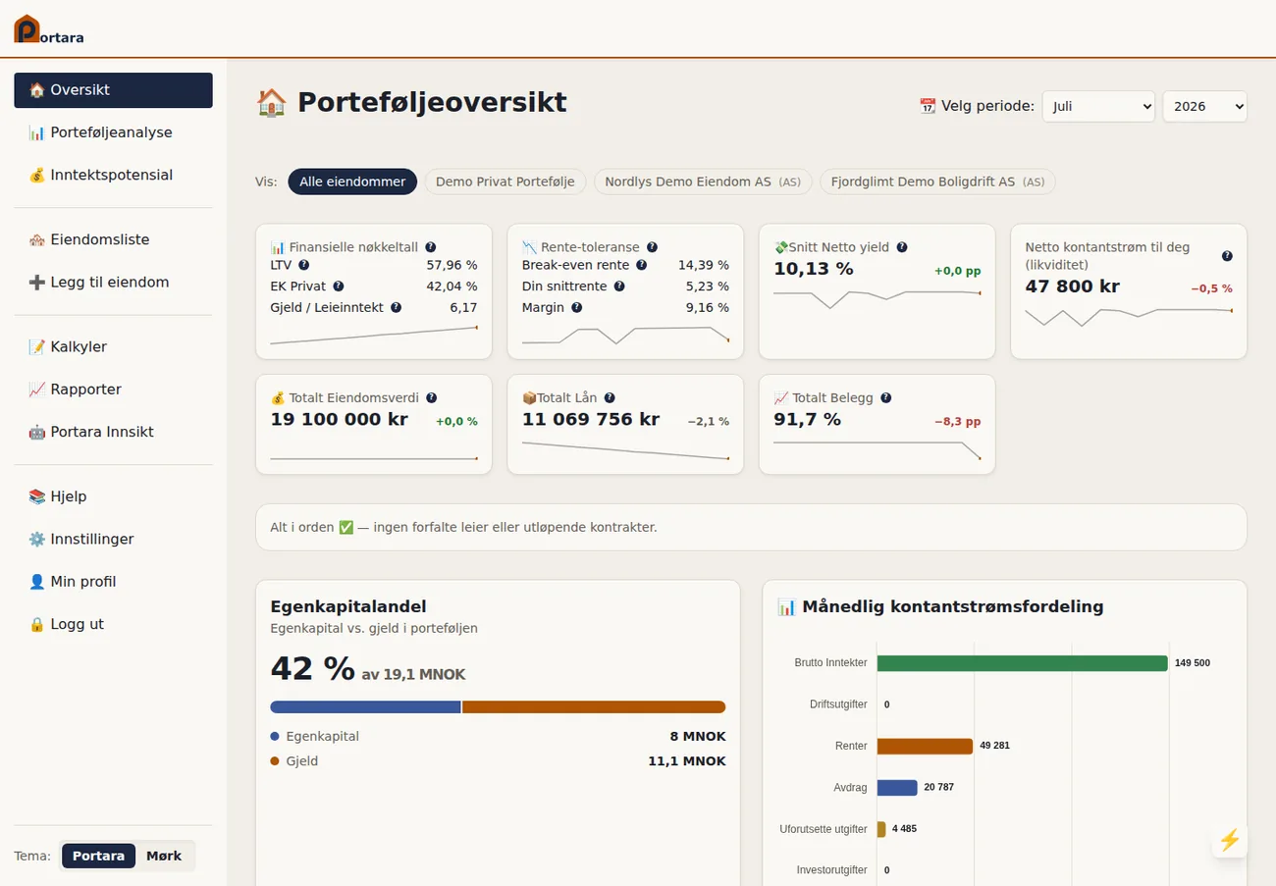Click the 42 % equity share figure
This screenshot has height=886, width=1276.
point(312,668)
